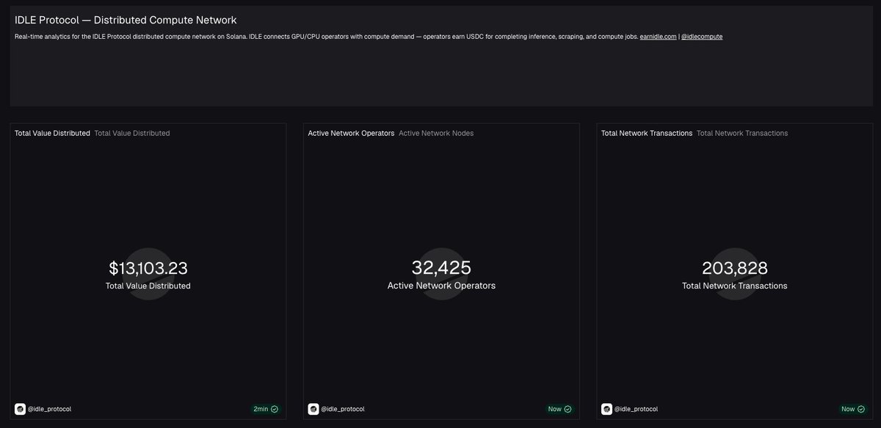Click the gray Active Network Nodes subtitle
Viewport: 881px width, 428px height.
click(436, 134)
